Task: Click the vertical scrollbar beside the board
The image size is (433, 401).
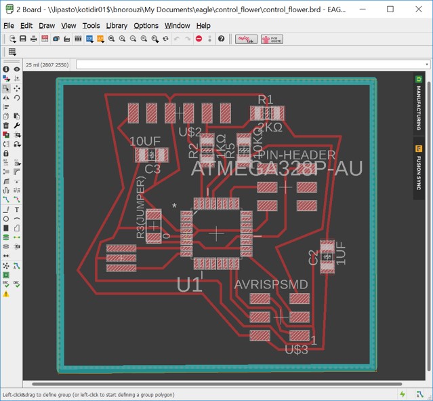Action: tap(429, 226)
